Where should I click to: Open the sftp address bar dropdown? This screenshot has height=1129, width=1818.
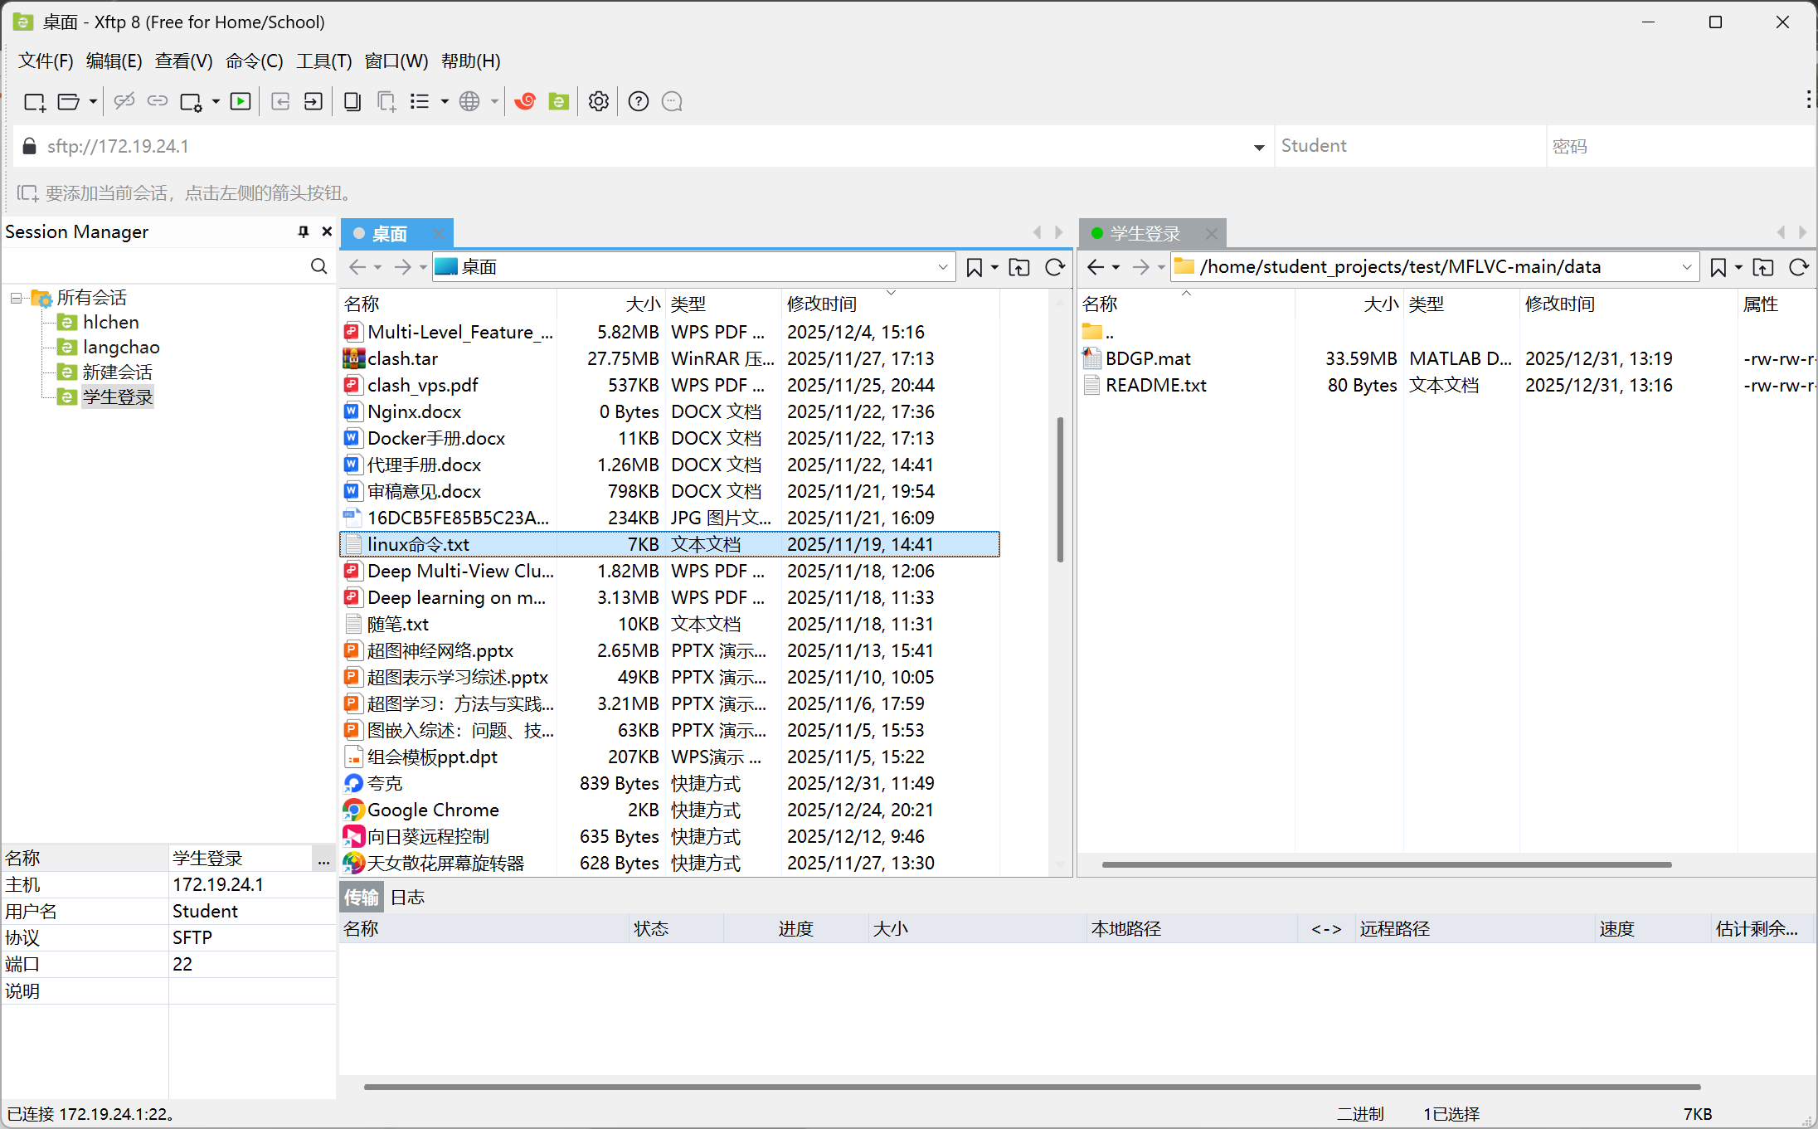tap(1258, 147)
